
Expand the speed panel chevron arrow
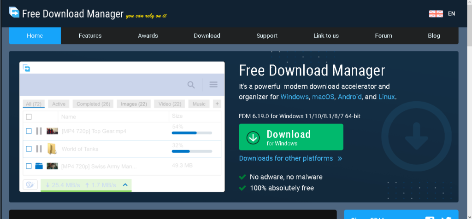tap(125, 185)
